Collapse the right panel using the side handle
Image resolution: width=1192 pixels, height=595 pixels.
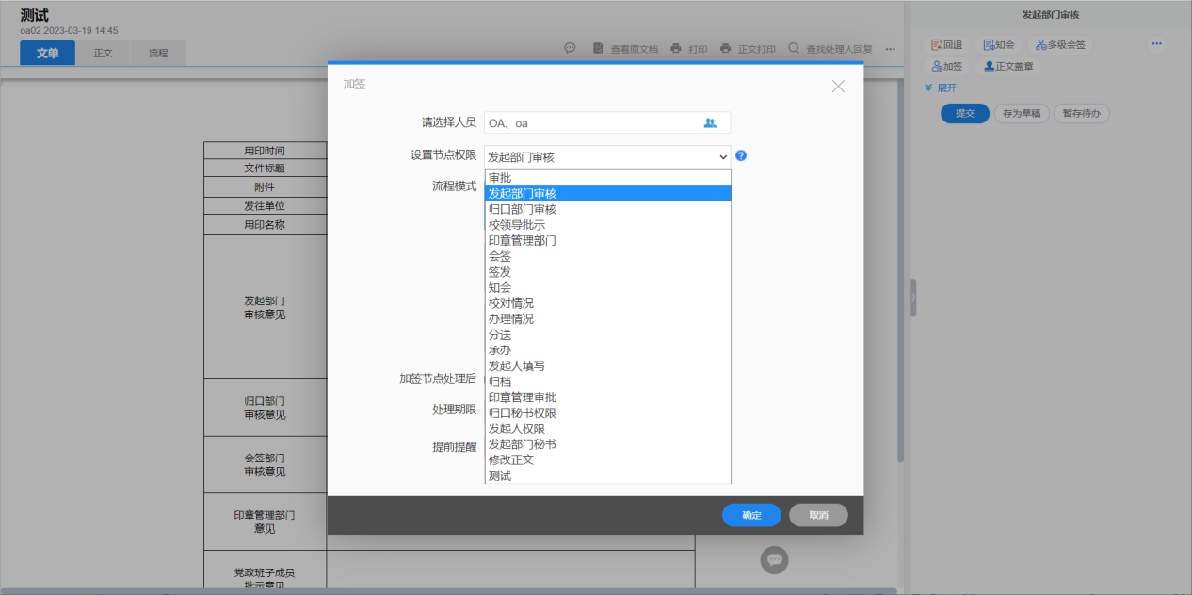point(912,297)
